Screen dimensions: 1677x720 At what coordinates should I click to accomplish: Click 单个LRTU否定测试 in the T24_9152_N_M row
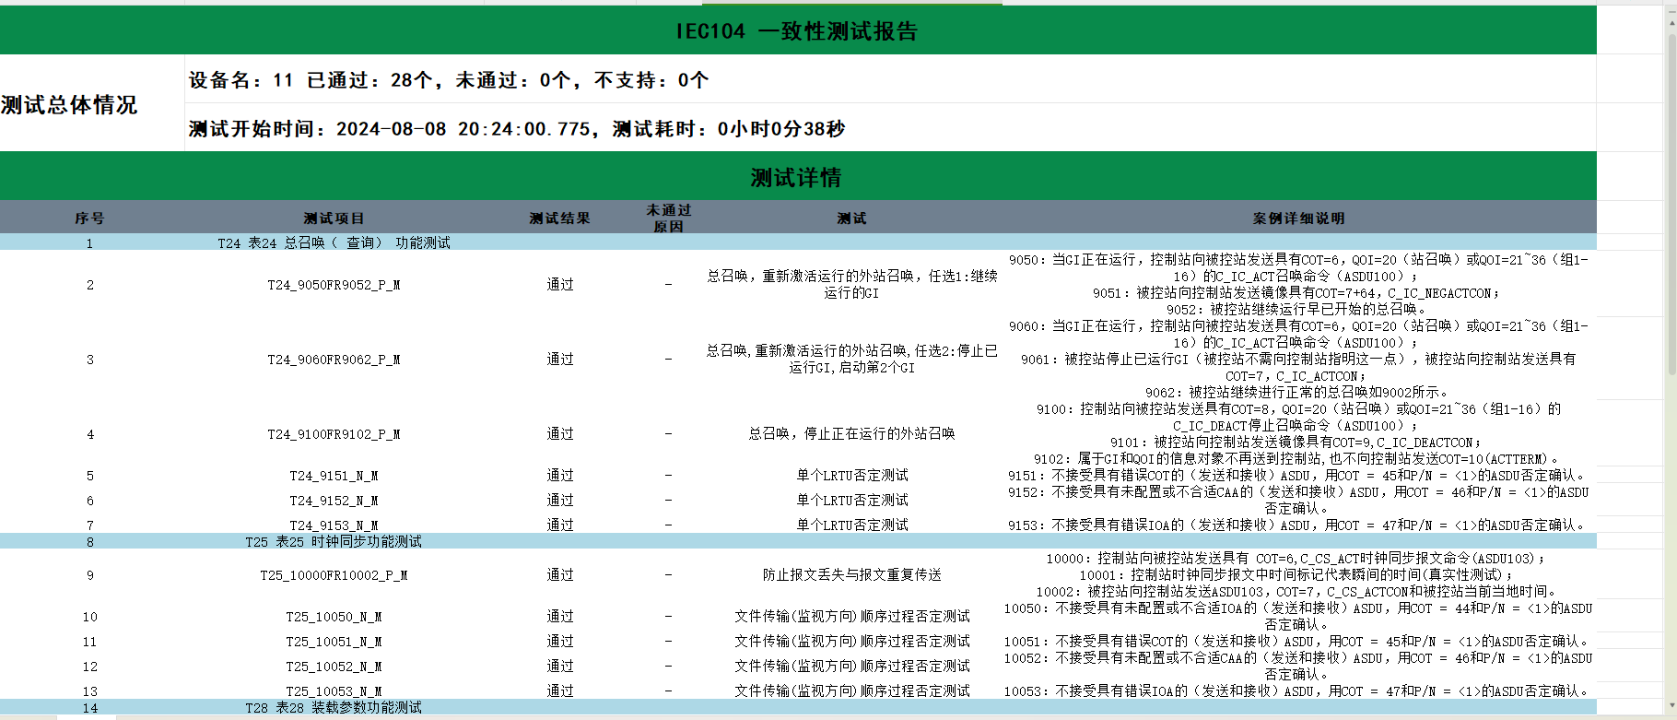point(851,501)
